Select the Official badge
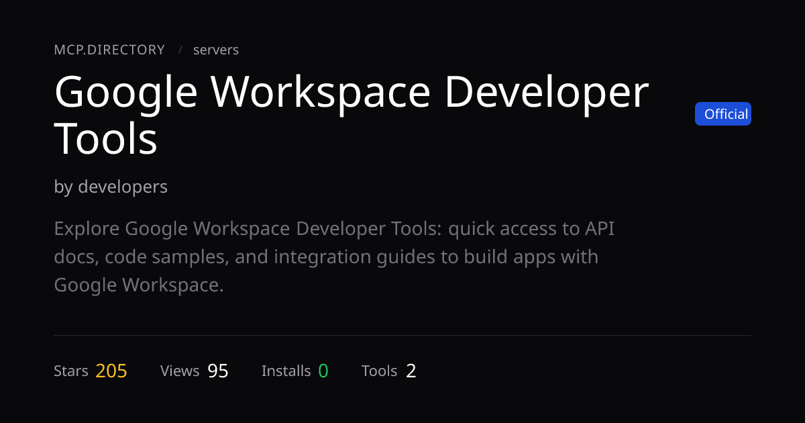 click(x=723, y=114)
